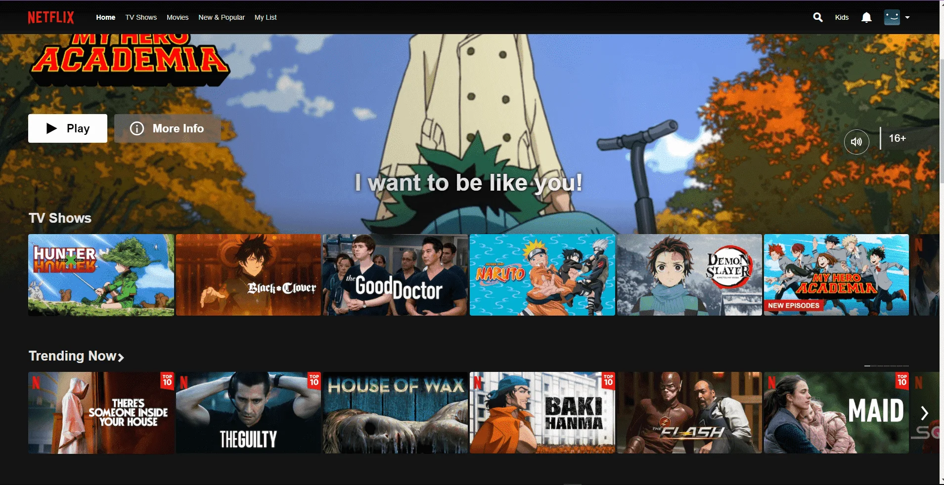Open My Hero Academia thumbnail in TV Shows row
This screenshot has height=485, width=944.
[836, 275]
